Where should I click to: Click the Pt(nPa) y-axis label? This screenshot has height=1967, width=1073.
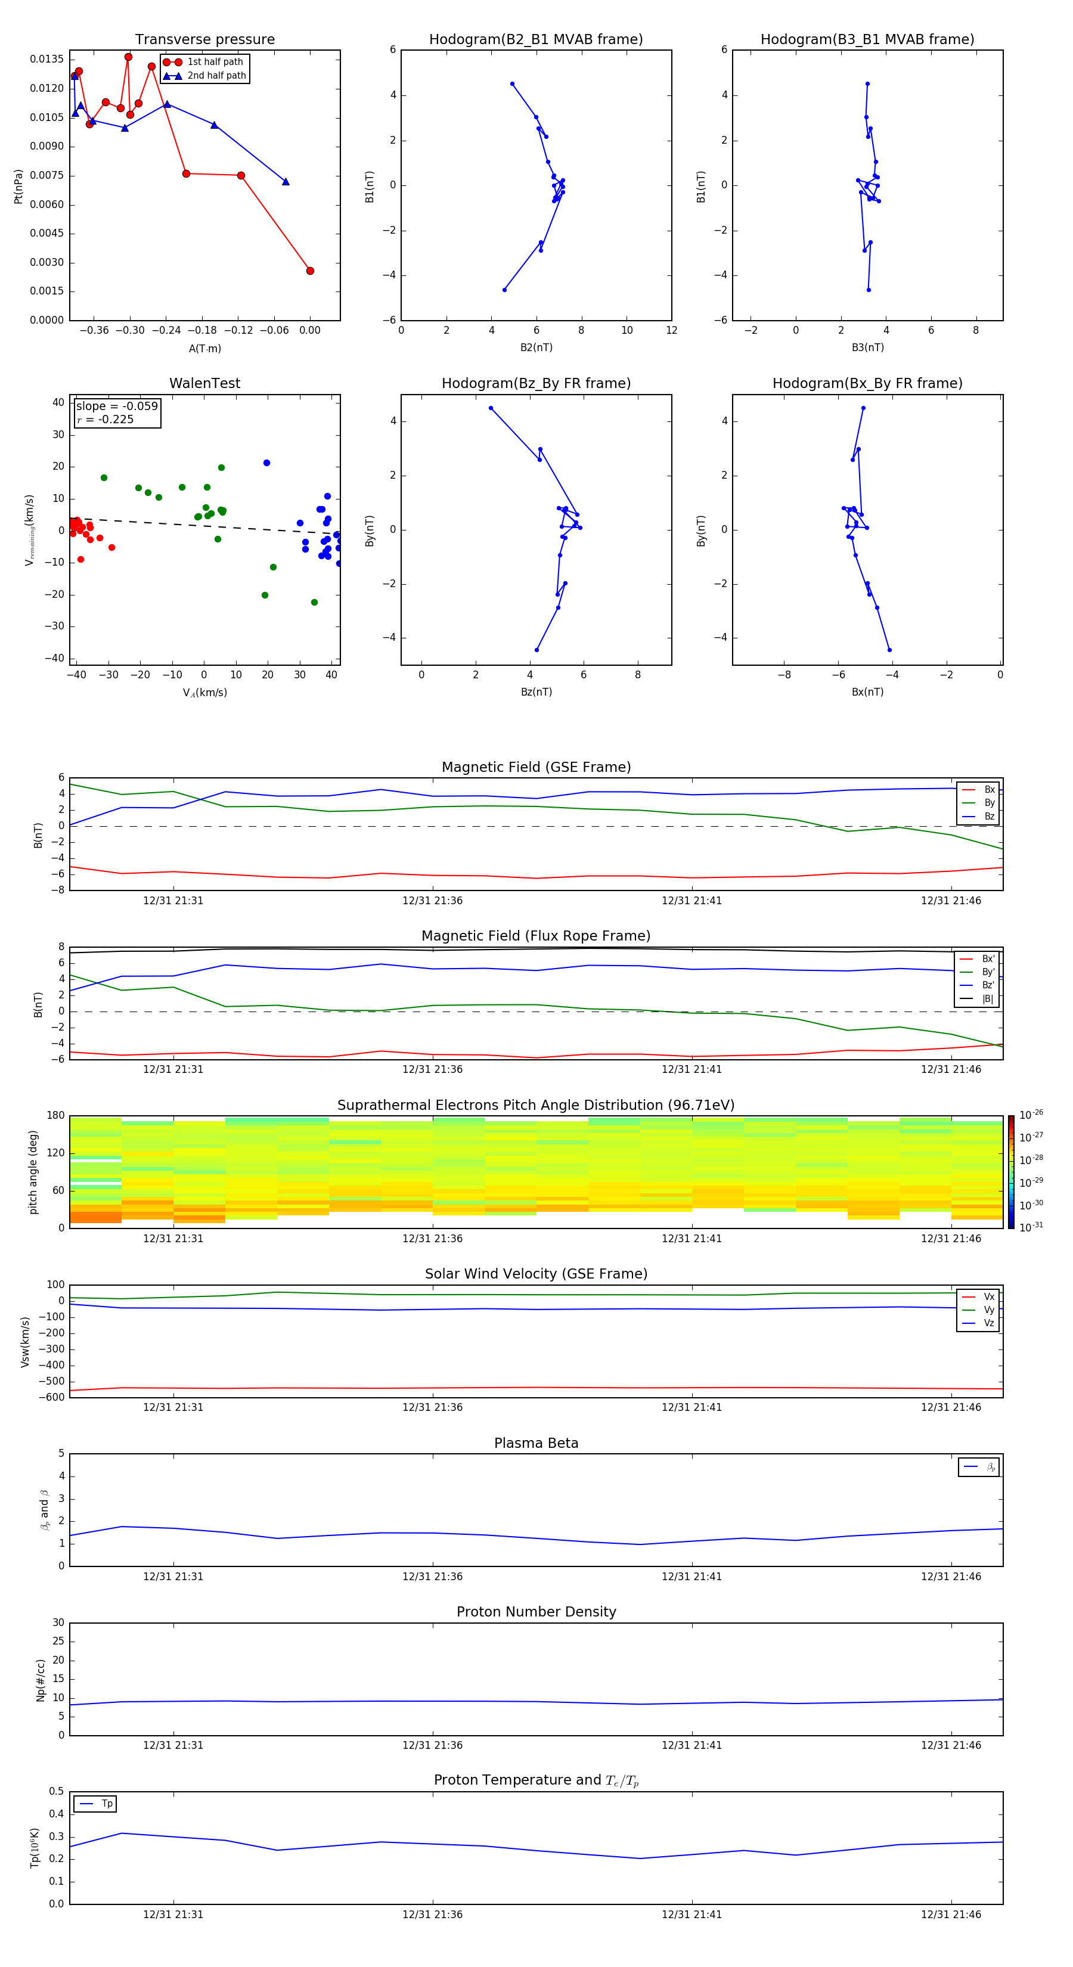tap(18, 187)
